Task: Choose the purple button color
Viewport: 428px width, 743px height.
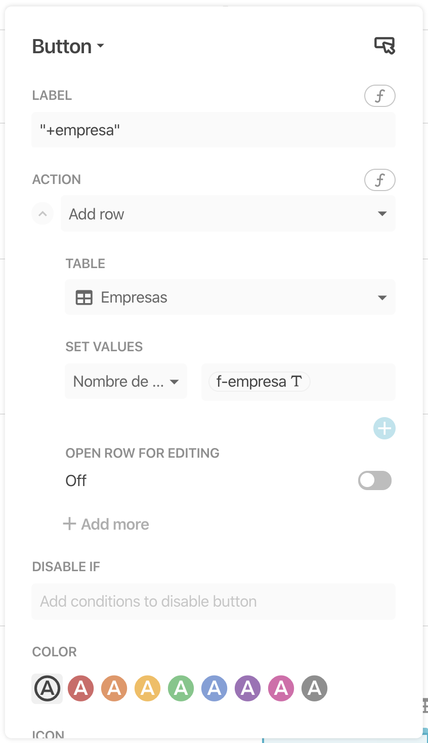Action: point(248,688)
